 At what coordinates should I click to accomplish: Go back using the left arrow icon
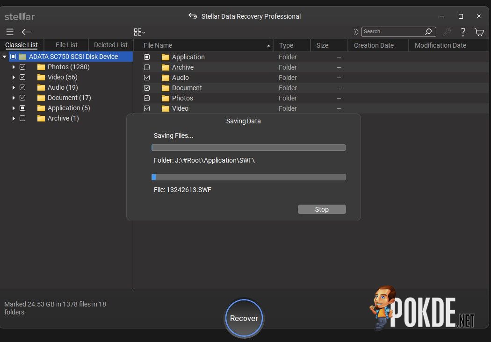(x=27, y=32)
